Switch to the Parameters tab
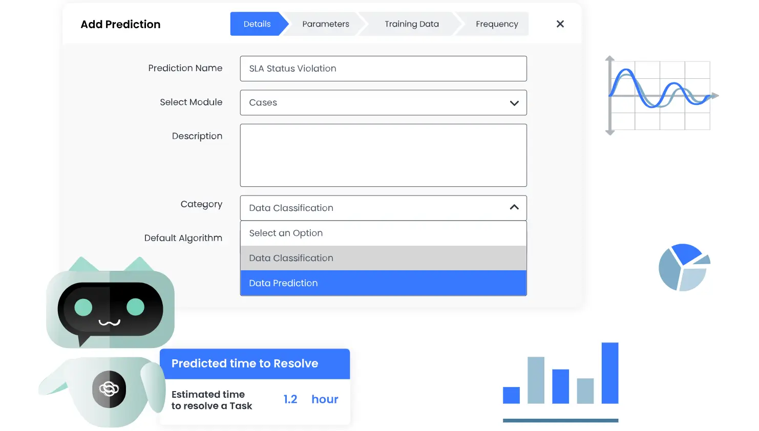Screen dimensions: 759x431 tap(326, 24)
